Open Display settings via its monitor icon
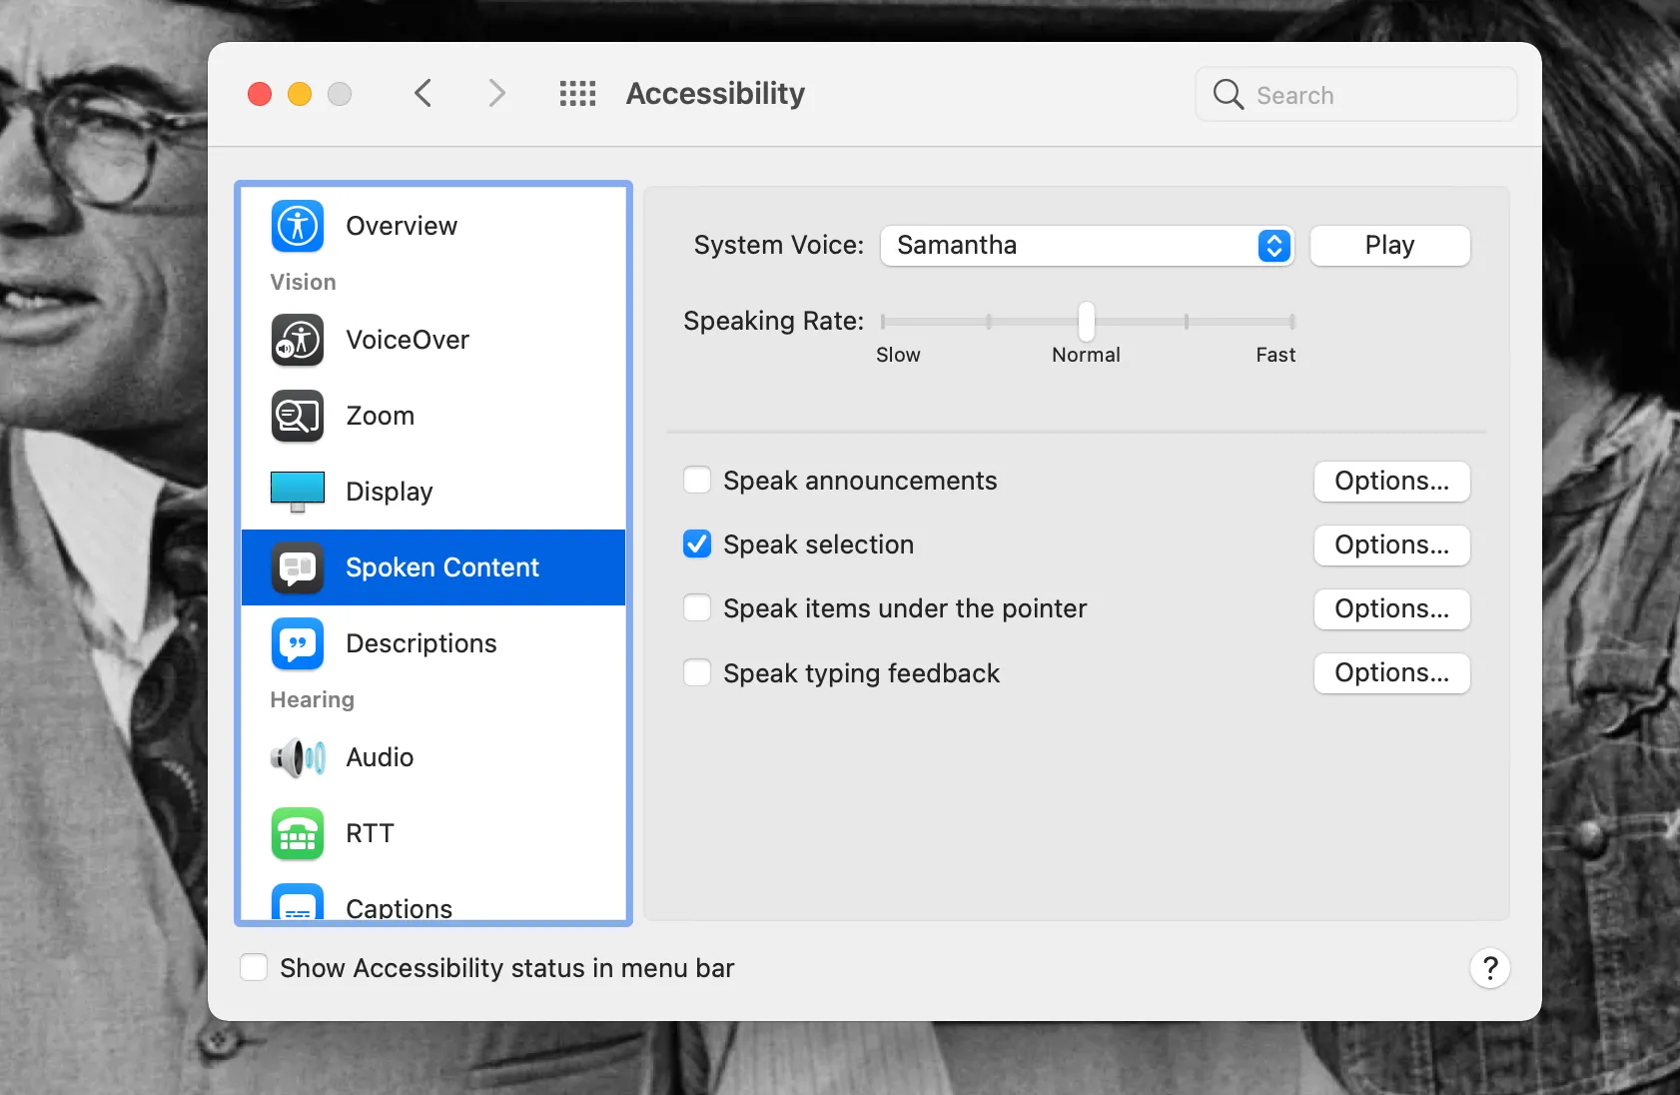 tap(297, 491)
